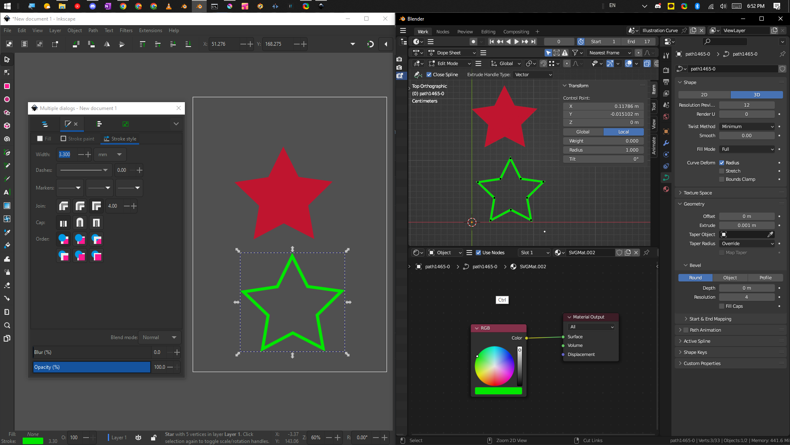Open stroke width unit mm dropdown
The height and width of the screenshot is (445, 790).
click(x=110, y=155)
